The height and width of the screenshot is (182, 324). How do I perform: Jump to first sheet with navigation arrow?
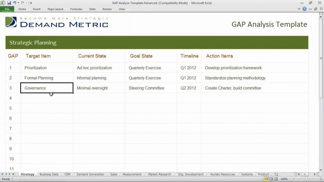coord(3,174)
